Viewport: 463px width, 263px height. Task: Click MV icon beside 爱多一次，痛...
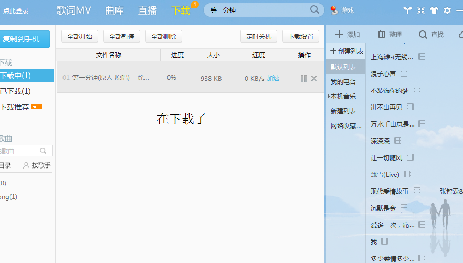tap(422, 225)
